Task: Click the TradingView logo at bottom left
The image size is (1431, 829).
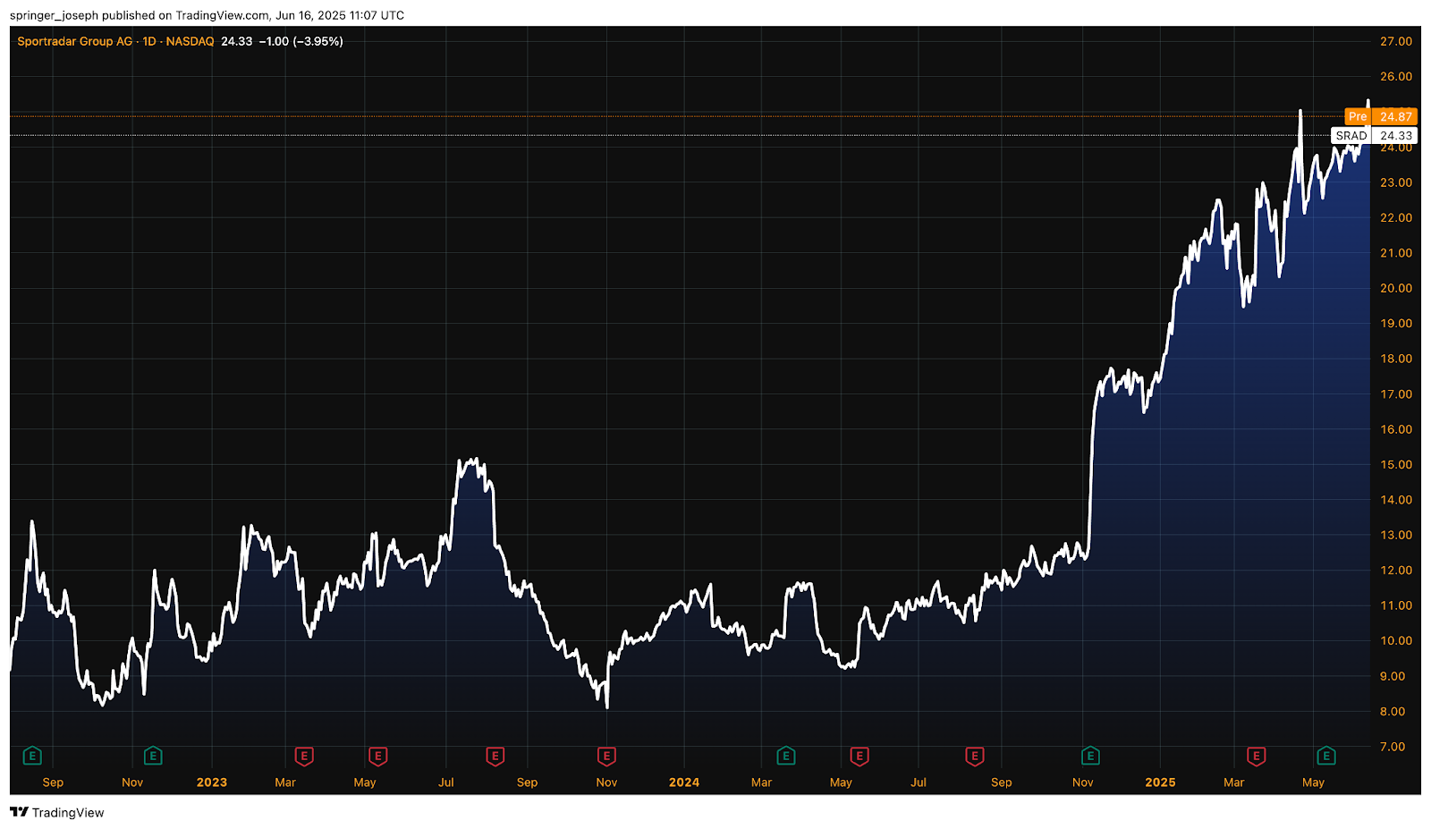Action: (x=57, y=812)
